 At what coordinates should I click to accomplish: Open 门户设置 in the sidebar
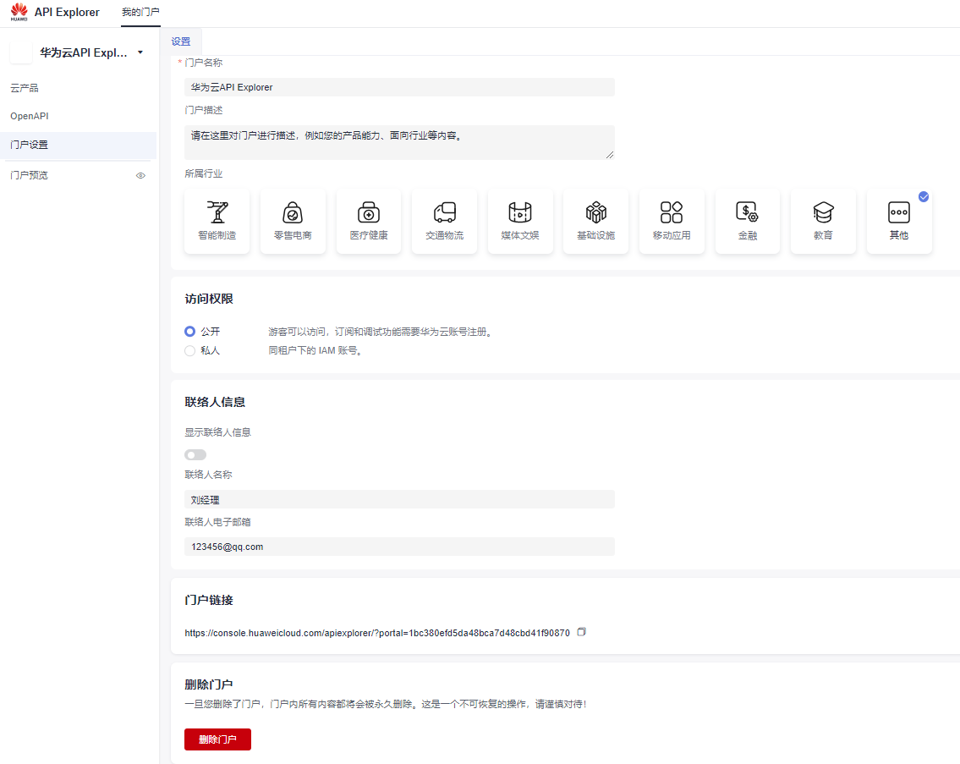pos(79,145)
